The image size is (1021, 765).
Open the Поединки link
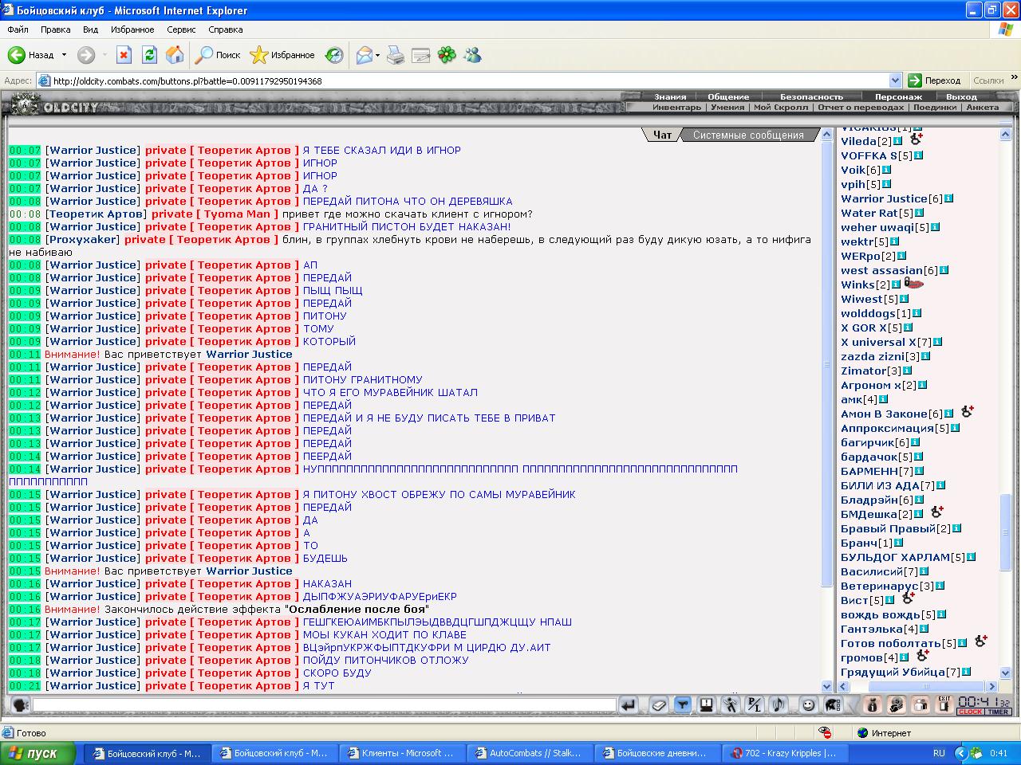pos(935,107)
